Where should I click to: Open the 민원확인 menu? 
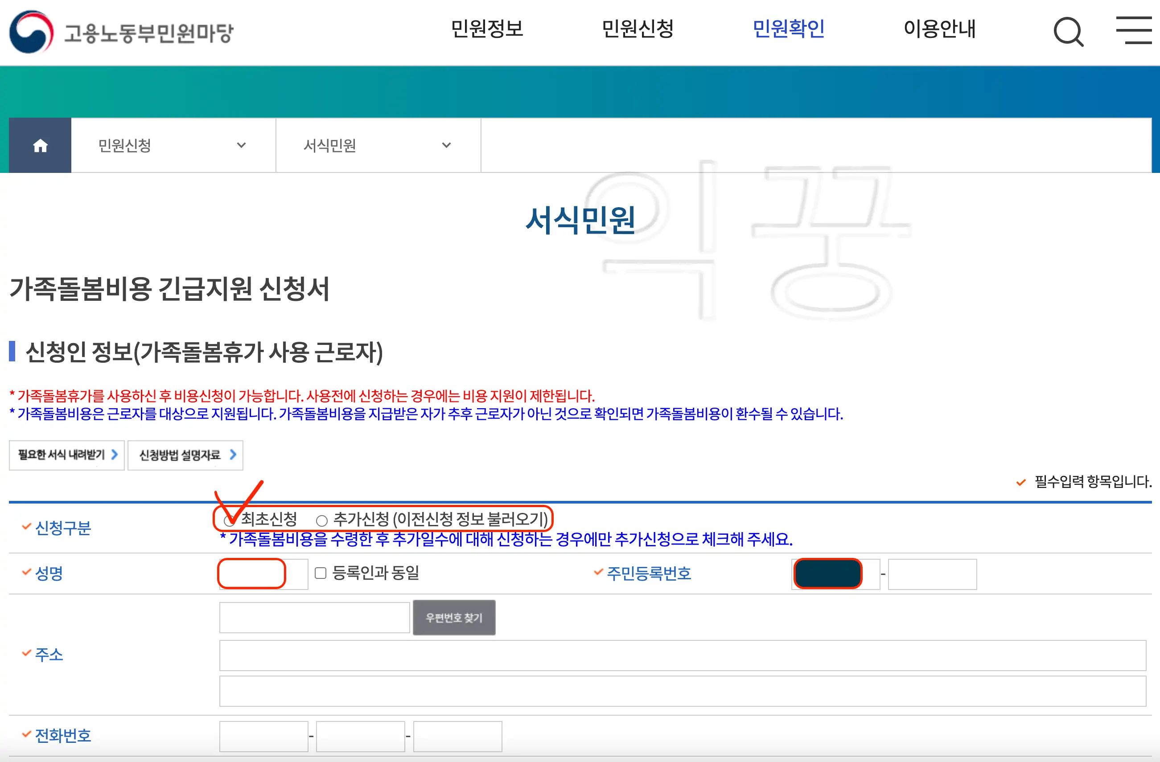point(789,29)
